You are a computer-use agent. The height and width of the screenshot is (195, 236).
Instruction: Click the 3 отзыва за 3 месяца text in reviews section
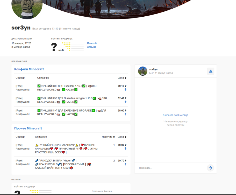tap(102, 191)
